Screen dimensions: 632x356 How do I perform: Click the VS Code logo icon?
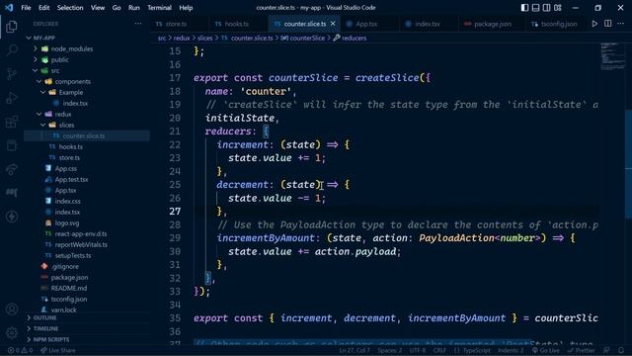9,8
